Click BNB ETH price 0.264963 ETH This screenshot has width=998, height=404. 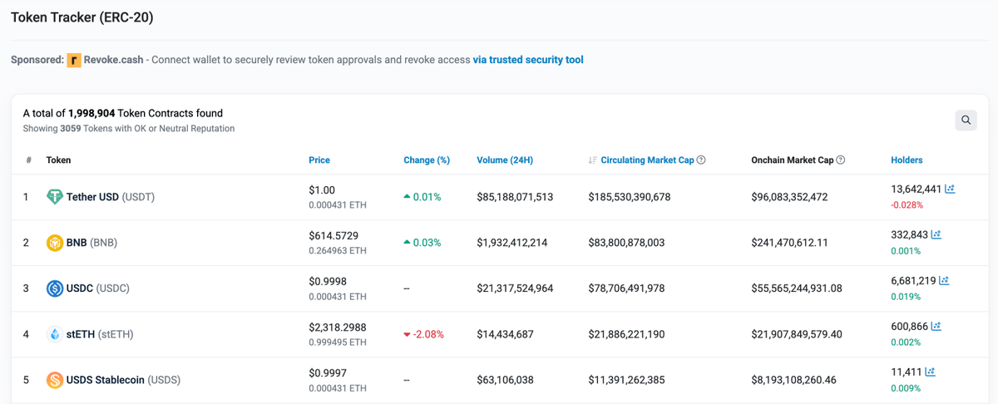338,250
